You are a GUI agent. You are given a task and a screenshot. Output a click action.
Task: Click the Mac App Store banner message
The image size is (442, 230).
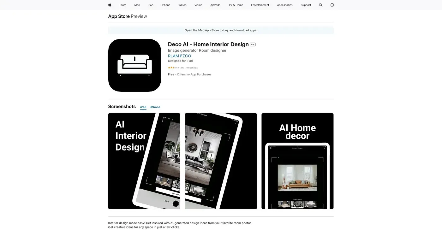point(221,30)
